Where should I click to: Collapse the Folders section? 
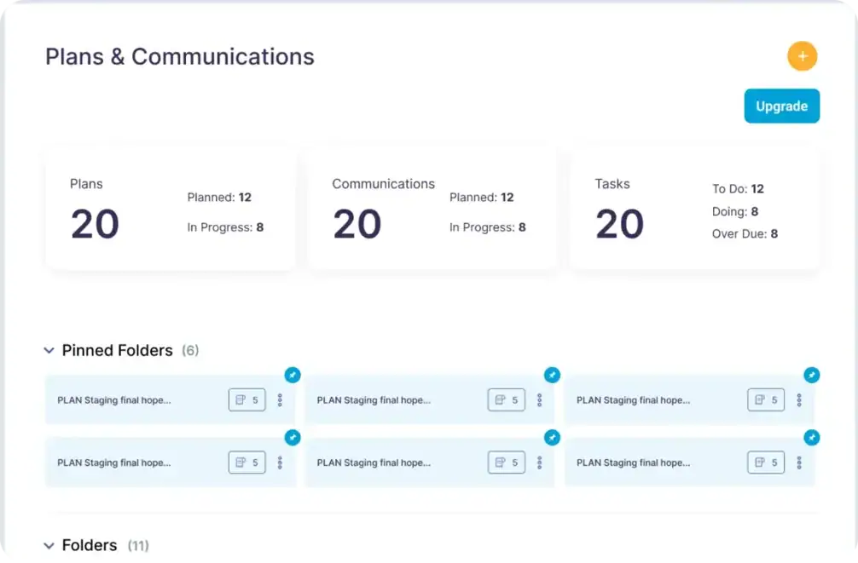(x=49, y=545)
